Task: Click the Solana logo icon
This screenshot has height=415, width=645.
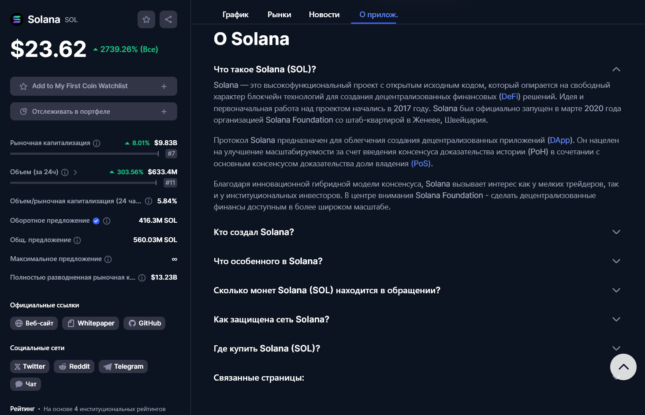Action: click(x=17, y=19)
